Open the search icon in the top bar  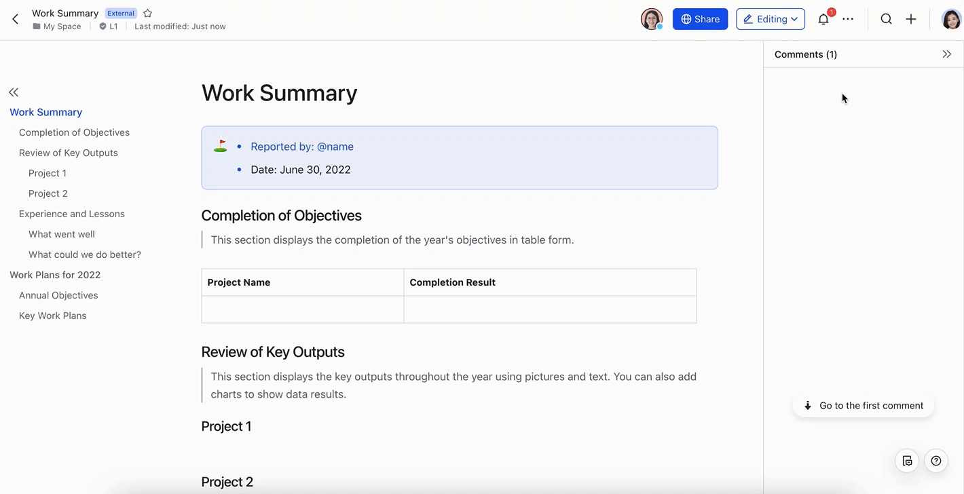[x=886, y=19]
